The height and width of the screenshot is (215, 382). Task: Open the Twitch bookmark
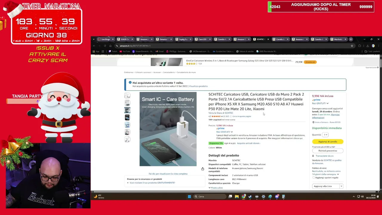pos(113,51)
